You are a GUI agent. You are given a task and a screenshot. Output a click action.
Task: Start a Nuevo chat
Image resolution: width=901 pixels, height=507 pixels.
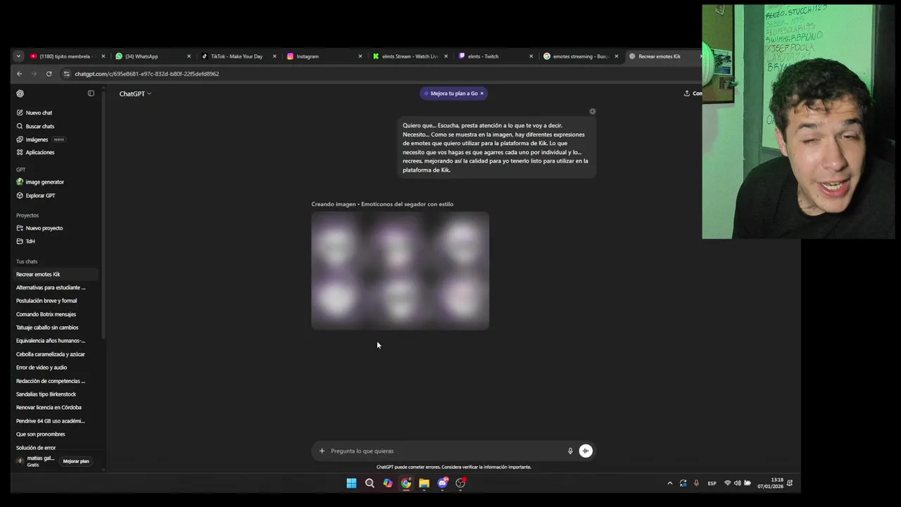(x=39, y=113)
